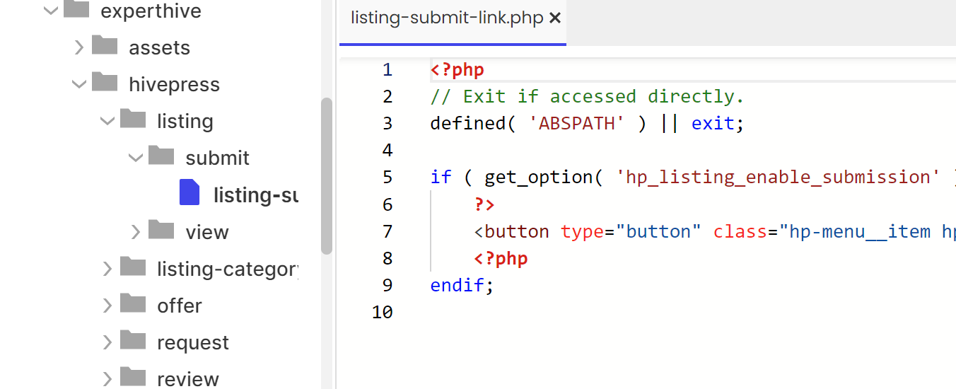The width and height of the screenshot is (956, 389).
Task: Click the listing folder icon
Action: [133, 120]
